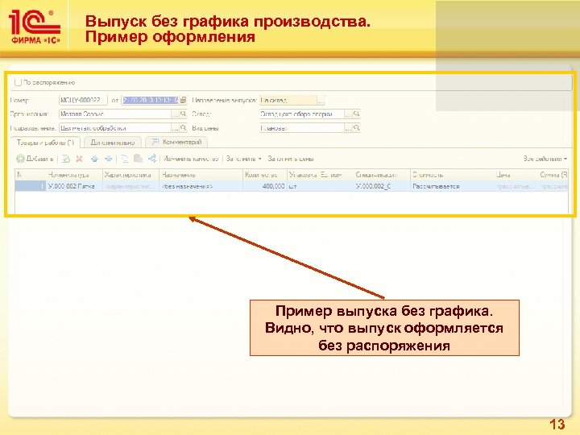Click the Номер input field
This screenshot has width=580, height=435.
[83, 100]
